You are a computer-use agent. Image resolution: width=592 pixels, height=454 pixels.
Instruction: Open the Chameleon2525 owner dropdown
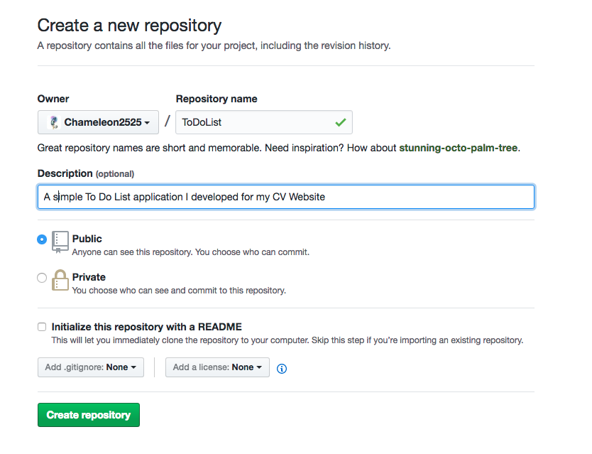pos(98,122)
